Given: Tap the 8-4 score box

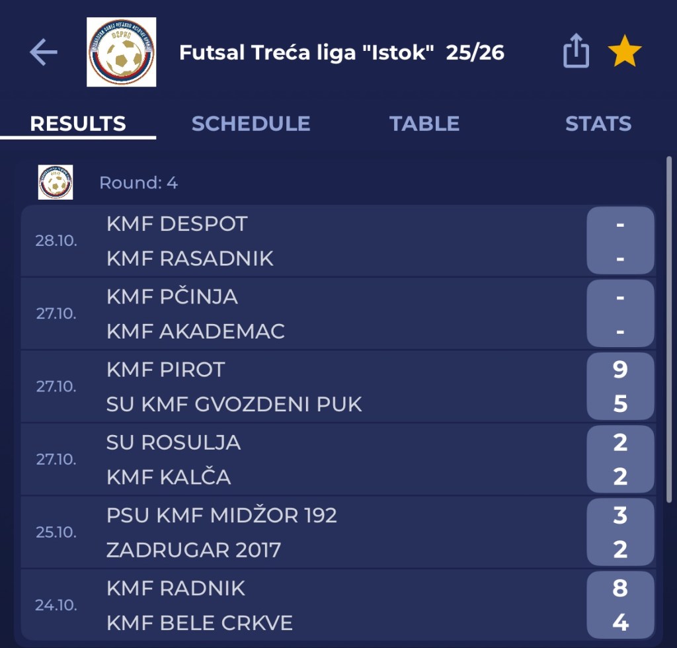Looking at the screenshot, I should point(620,605).
